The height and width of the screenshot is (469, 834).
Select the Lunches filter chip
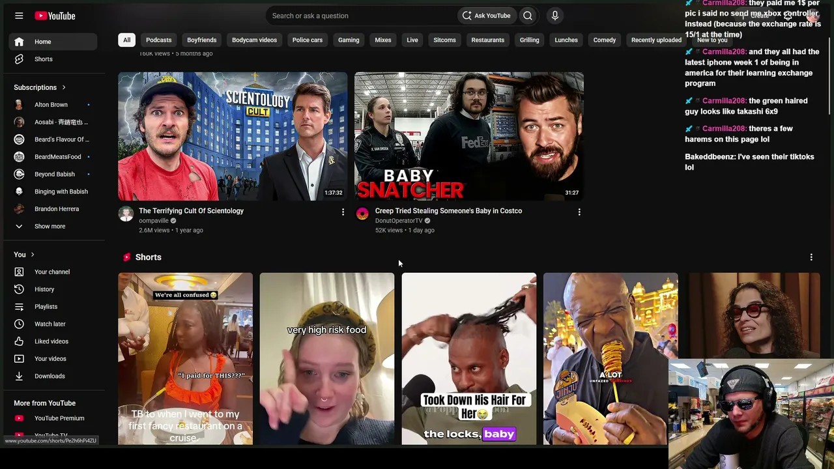tap(566, 40)
